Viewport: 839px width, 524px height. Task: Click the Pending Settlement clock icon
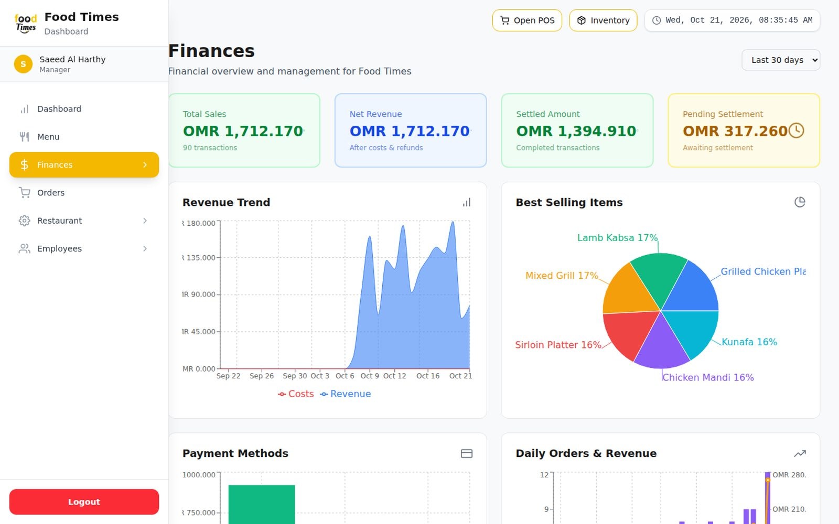[796, 130]
